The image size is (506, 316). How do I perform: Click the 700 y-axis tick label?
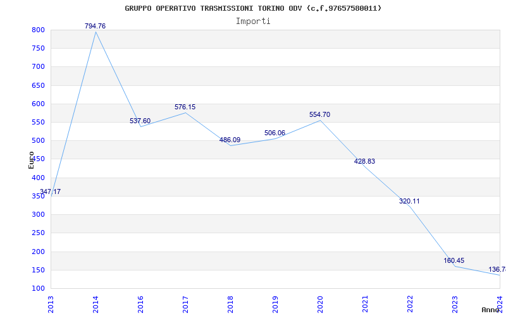(38, 67)
